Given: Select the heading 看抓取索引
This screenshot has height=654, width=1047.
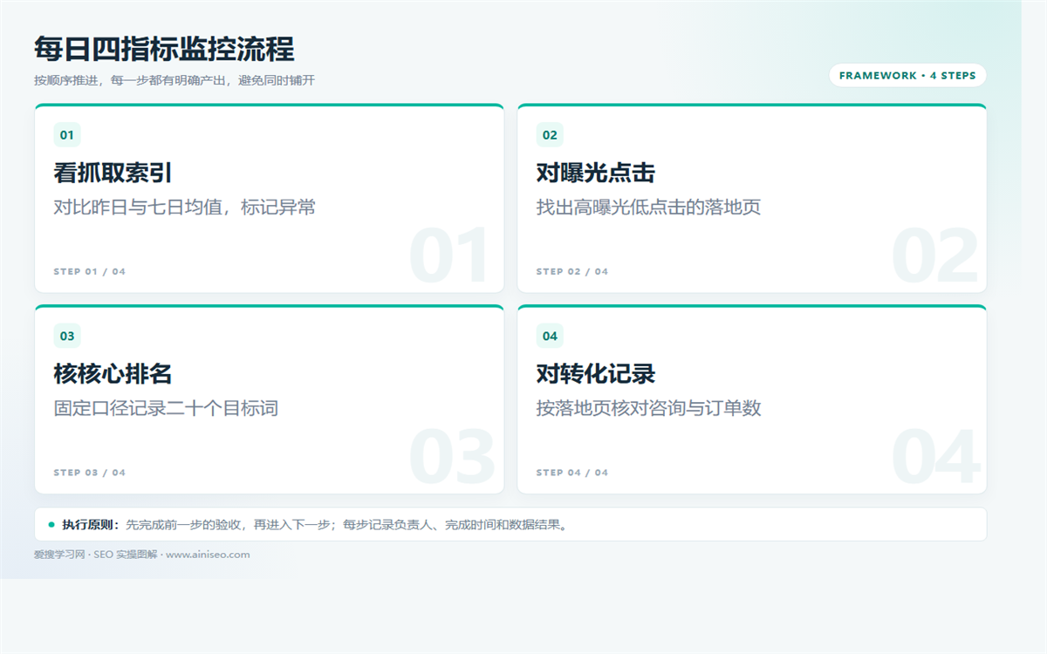Looking at the screenshot, I should click(x=113, y=173).
